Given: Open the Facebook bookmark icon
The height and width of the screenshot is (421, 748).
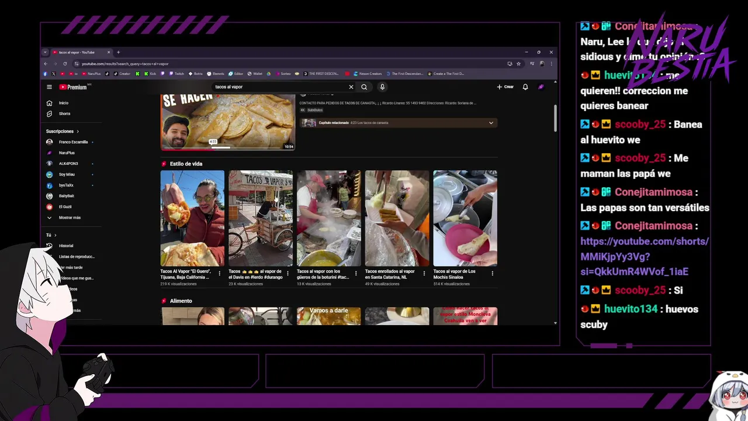Looking at the screenshot, I should tap(45, 74).
